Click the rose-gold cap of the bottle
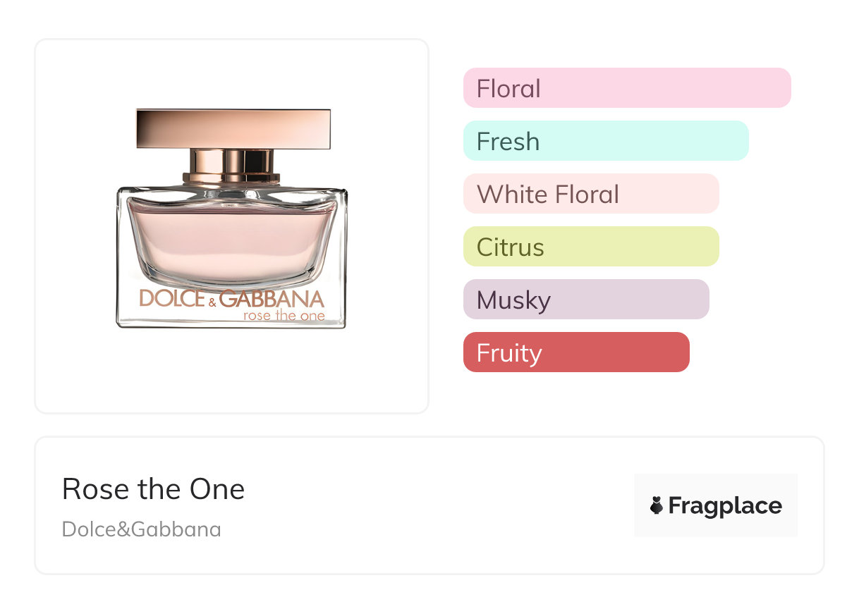 point(233,128)
